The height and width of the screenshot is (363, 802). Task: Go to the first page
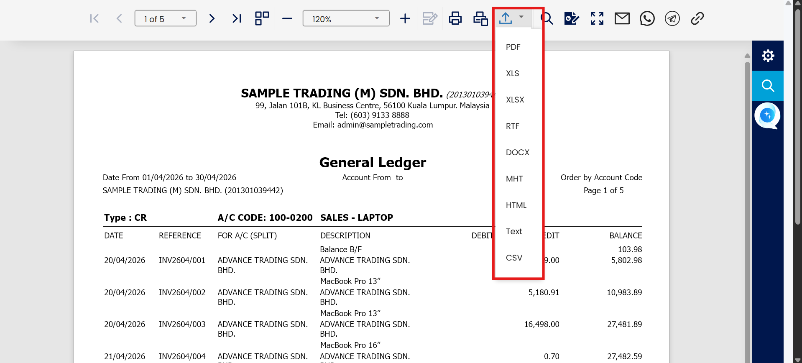(x=95, y=18)
